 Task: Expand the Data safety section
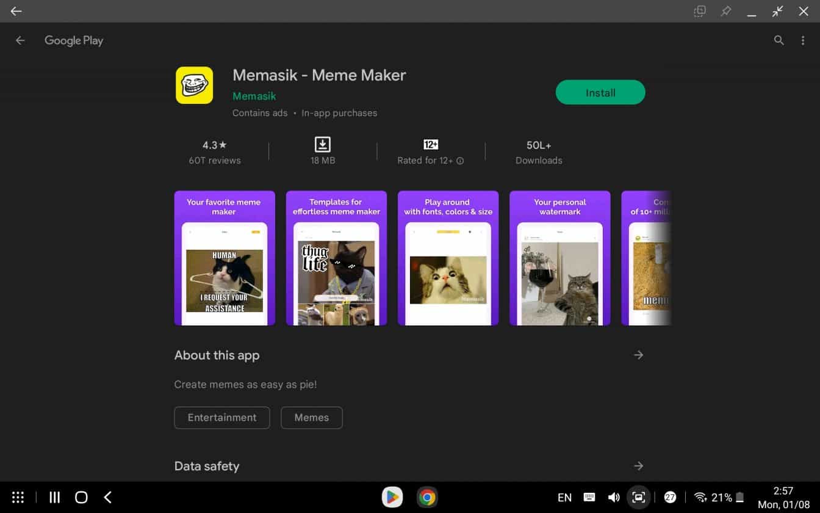pos(638,465)
